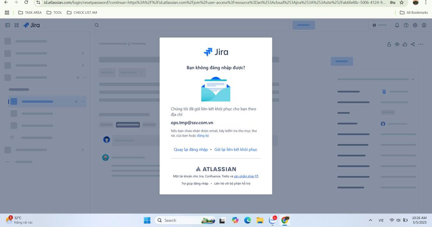Expand the second sidebar item chevron
Screen dimensions: 432x227
point(83,54)
